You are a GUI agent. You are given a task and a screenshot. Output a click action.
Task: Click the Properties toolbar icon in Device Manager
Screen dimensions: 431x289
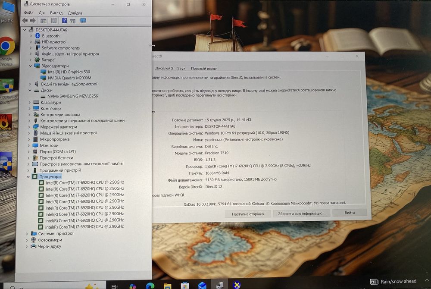click(54, 21)
